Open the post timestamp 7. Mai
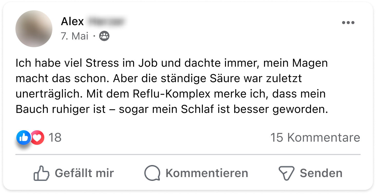 pos(74,36)
